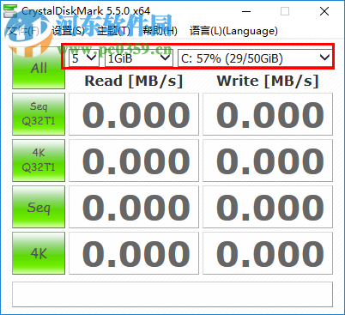Click the CrystalDiskMark title bar app icon
Screen dimensions: 345x315
point(9,11)
